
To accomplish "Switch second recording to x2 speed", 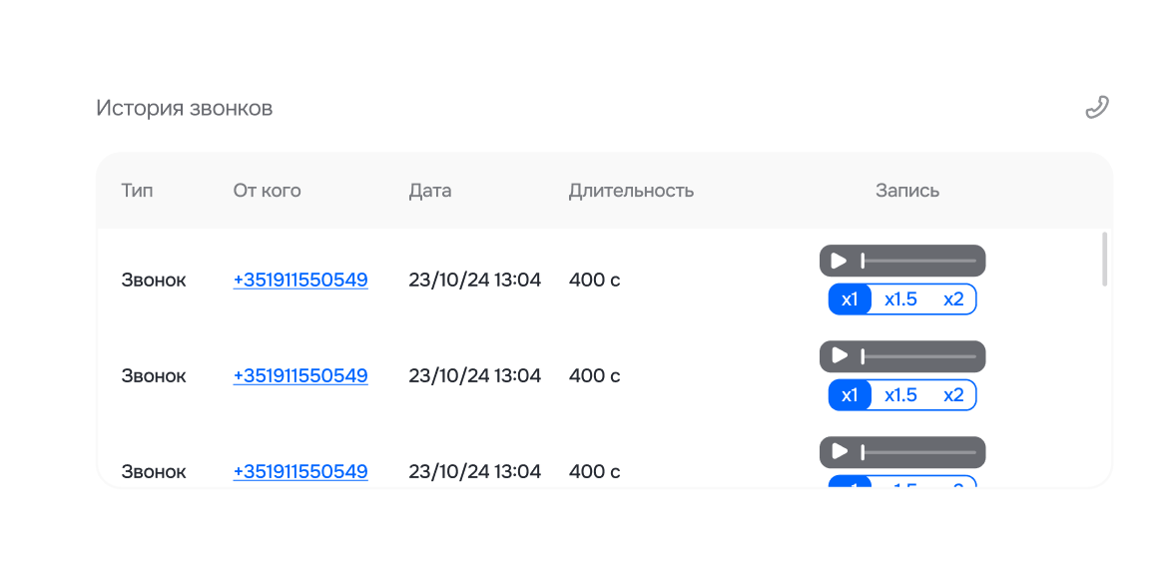I will point(953,395).
